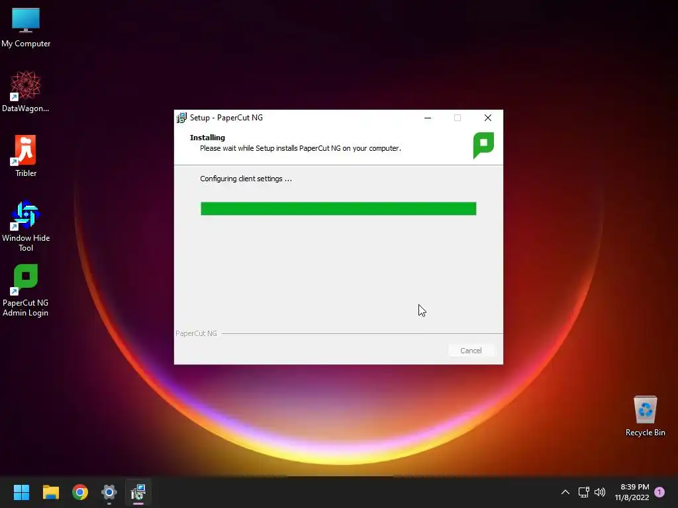This screenshot has height=508, width=678.
Task: Close the Setup - PaperCut NG window
Action: click(488, 118)
